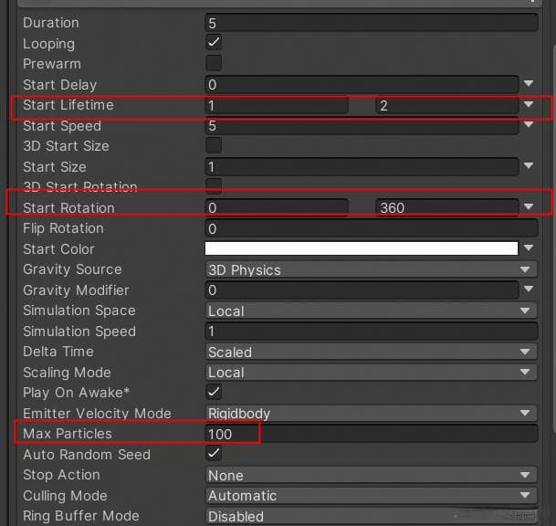Viewport: 556px width, 526px height.
Task: Click the Start Rotation maximum field showing 360
Action: click(446, 207)
